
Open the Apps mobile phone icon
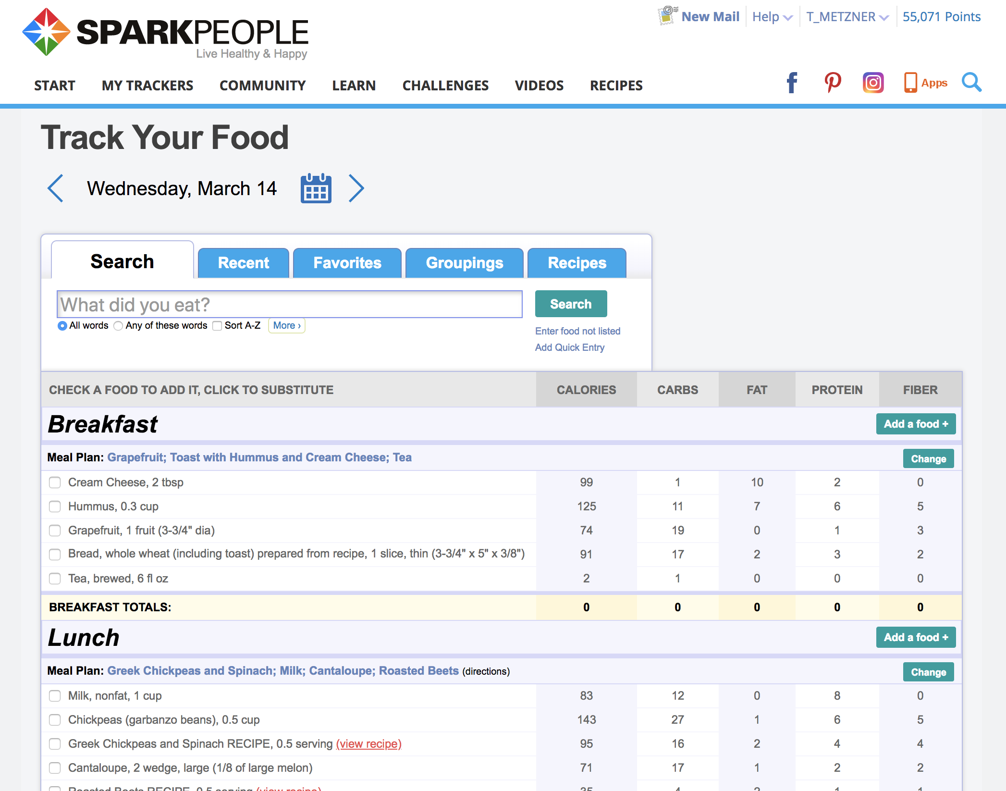pos(911,83)
